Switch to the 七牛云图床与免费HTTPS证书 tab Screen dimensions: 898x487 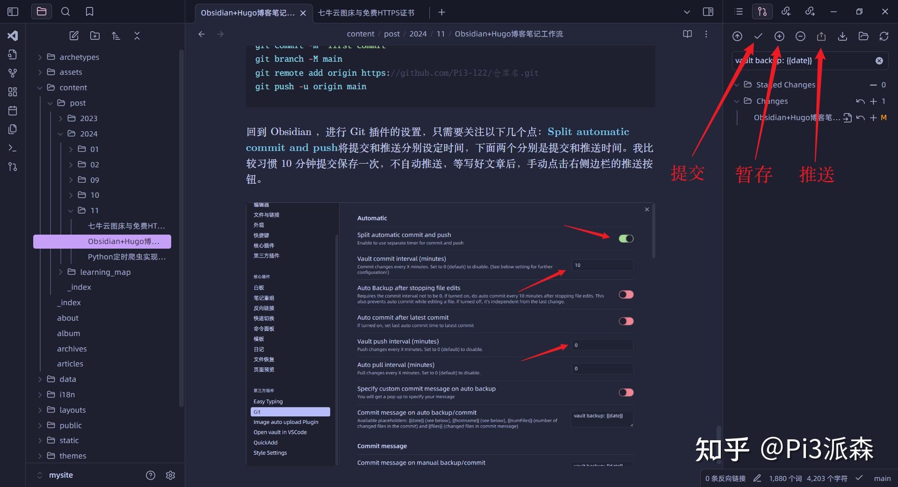[x=366, y=13]
